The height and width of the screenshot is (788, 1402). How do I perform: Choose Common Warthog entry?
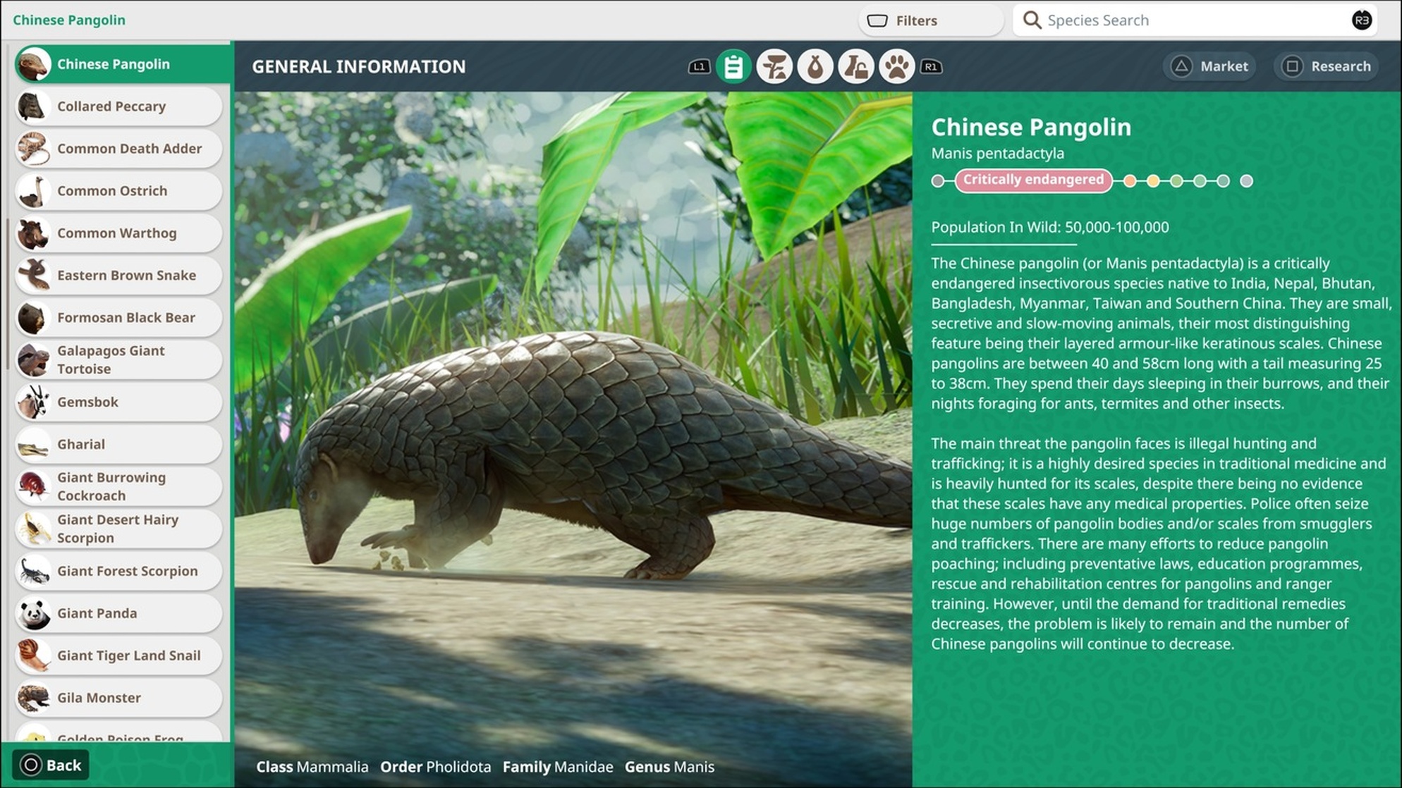(118, 233)
